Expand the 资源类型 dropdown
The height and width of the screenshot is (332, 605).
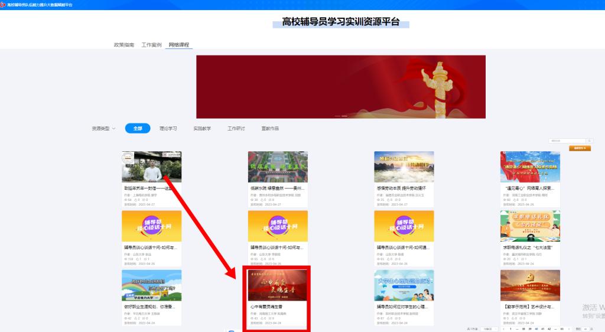(103, 128)
